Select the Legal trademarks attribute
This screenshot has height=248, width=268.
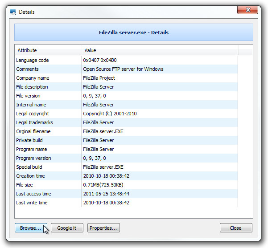(x=34, y=122)
